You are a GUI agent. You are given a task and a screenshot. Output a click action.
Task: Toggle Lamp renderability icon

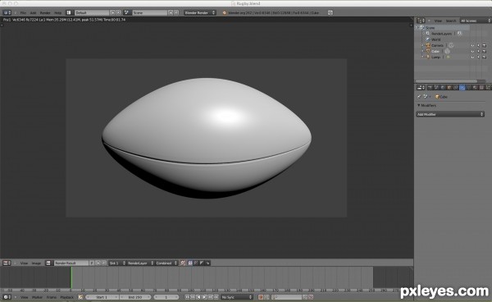coord(484,57)
